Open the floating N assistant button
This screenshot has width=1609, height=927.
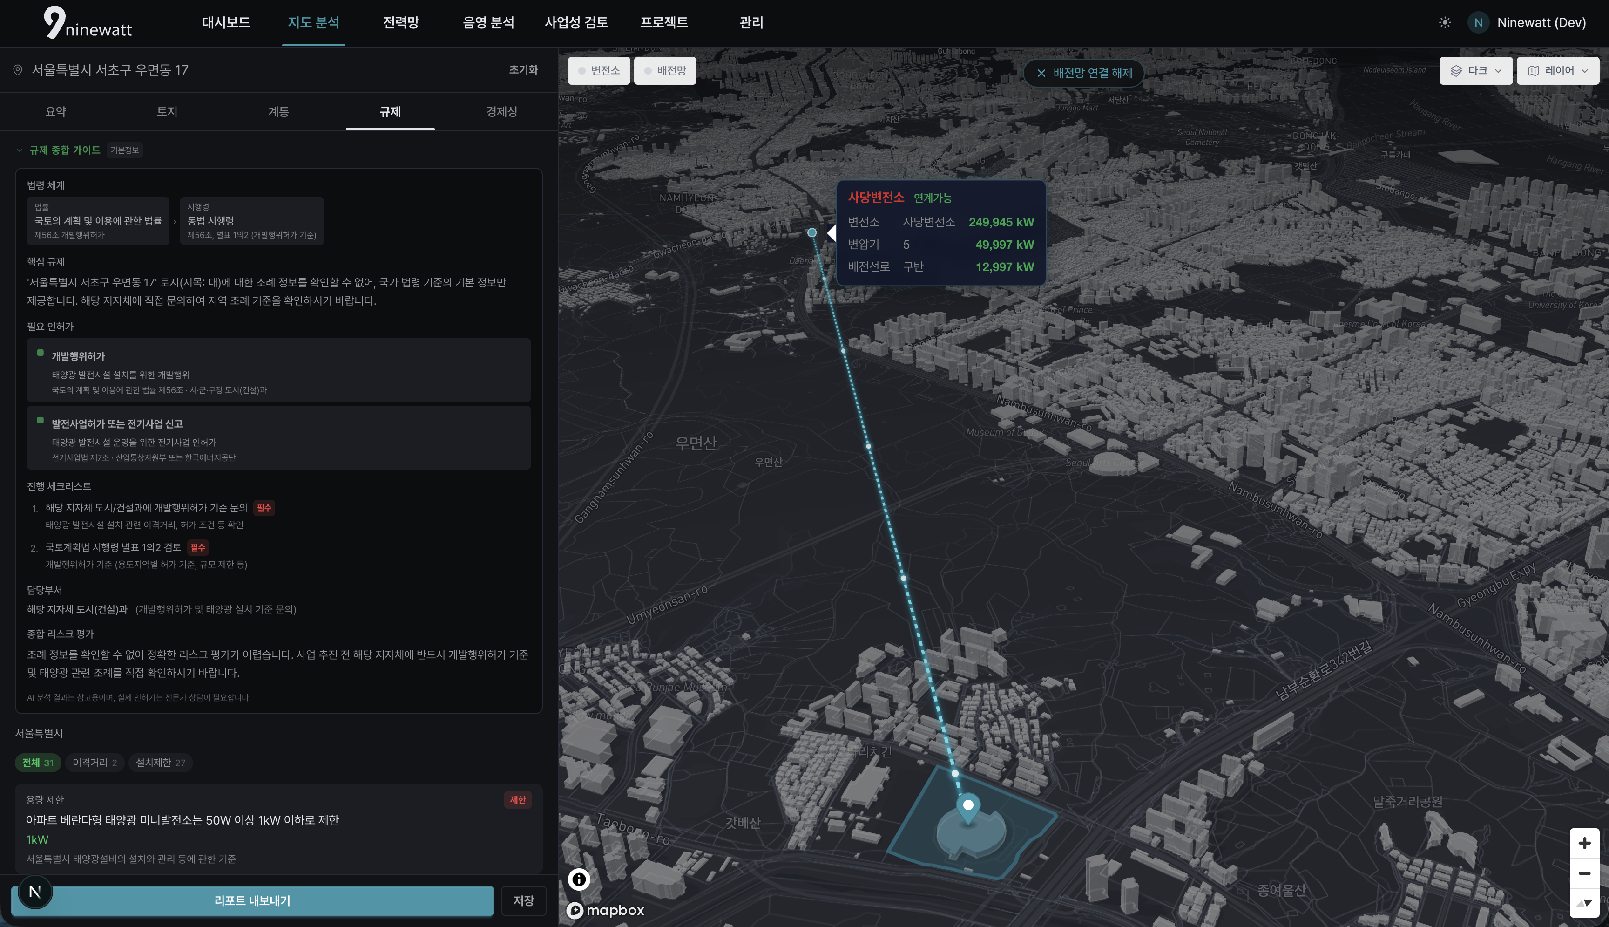35,892
